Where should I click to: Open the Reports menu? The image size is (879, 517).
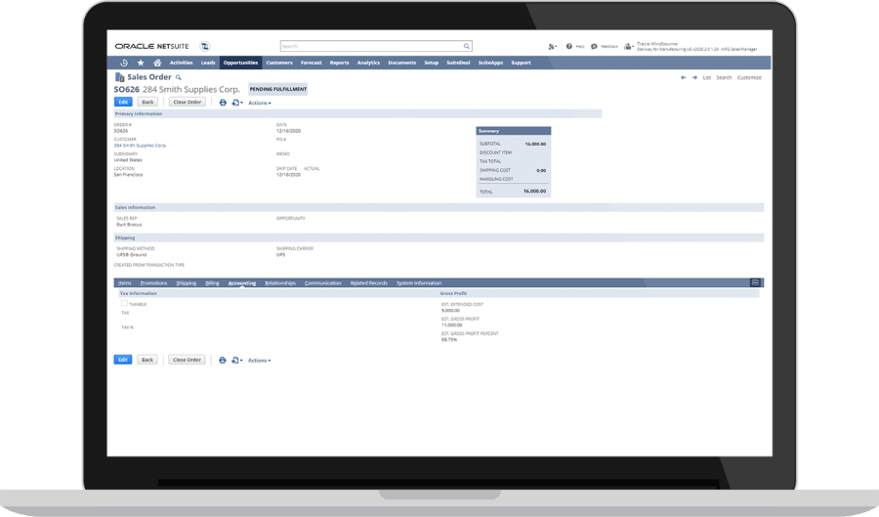339,63
